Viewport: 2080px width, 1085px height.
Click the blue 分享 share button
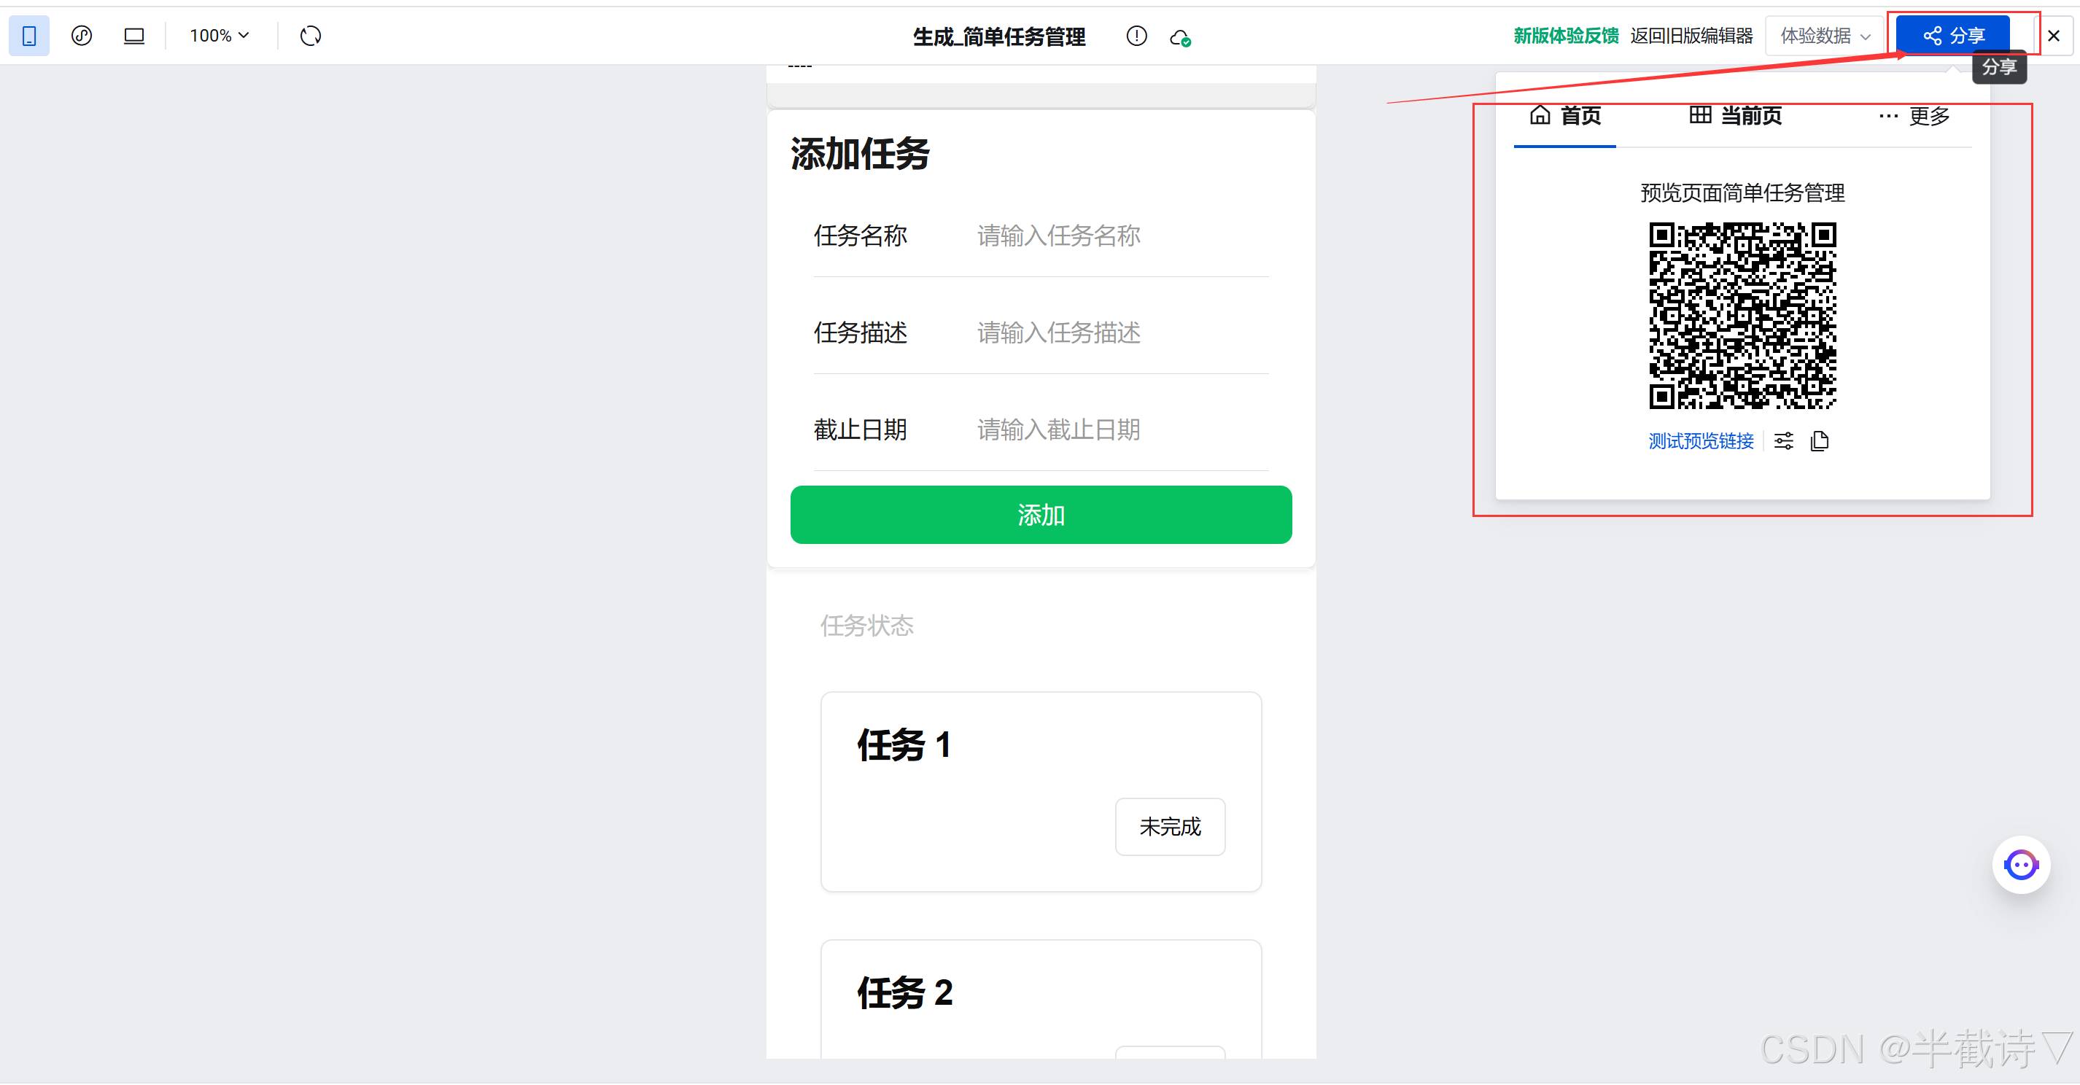[x=1952, y=36]
